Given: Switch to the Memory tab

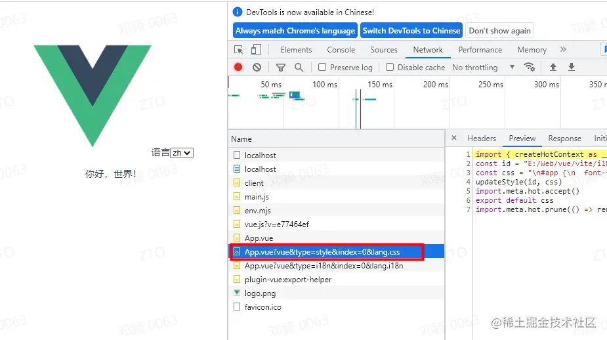Looking at the screenshot, I should point(532,50).
